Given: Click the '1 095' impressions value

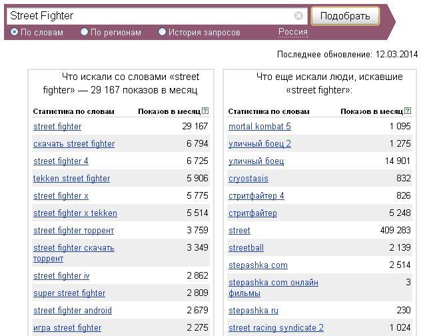Looking at the screenshot, I should [x=400, y=126].
